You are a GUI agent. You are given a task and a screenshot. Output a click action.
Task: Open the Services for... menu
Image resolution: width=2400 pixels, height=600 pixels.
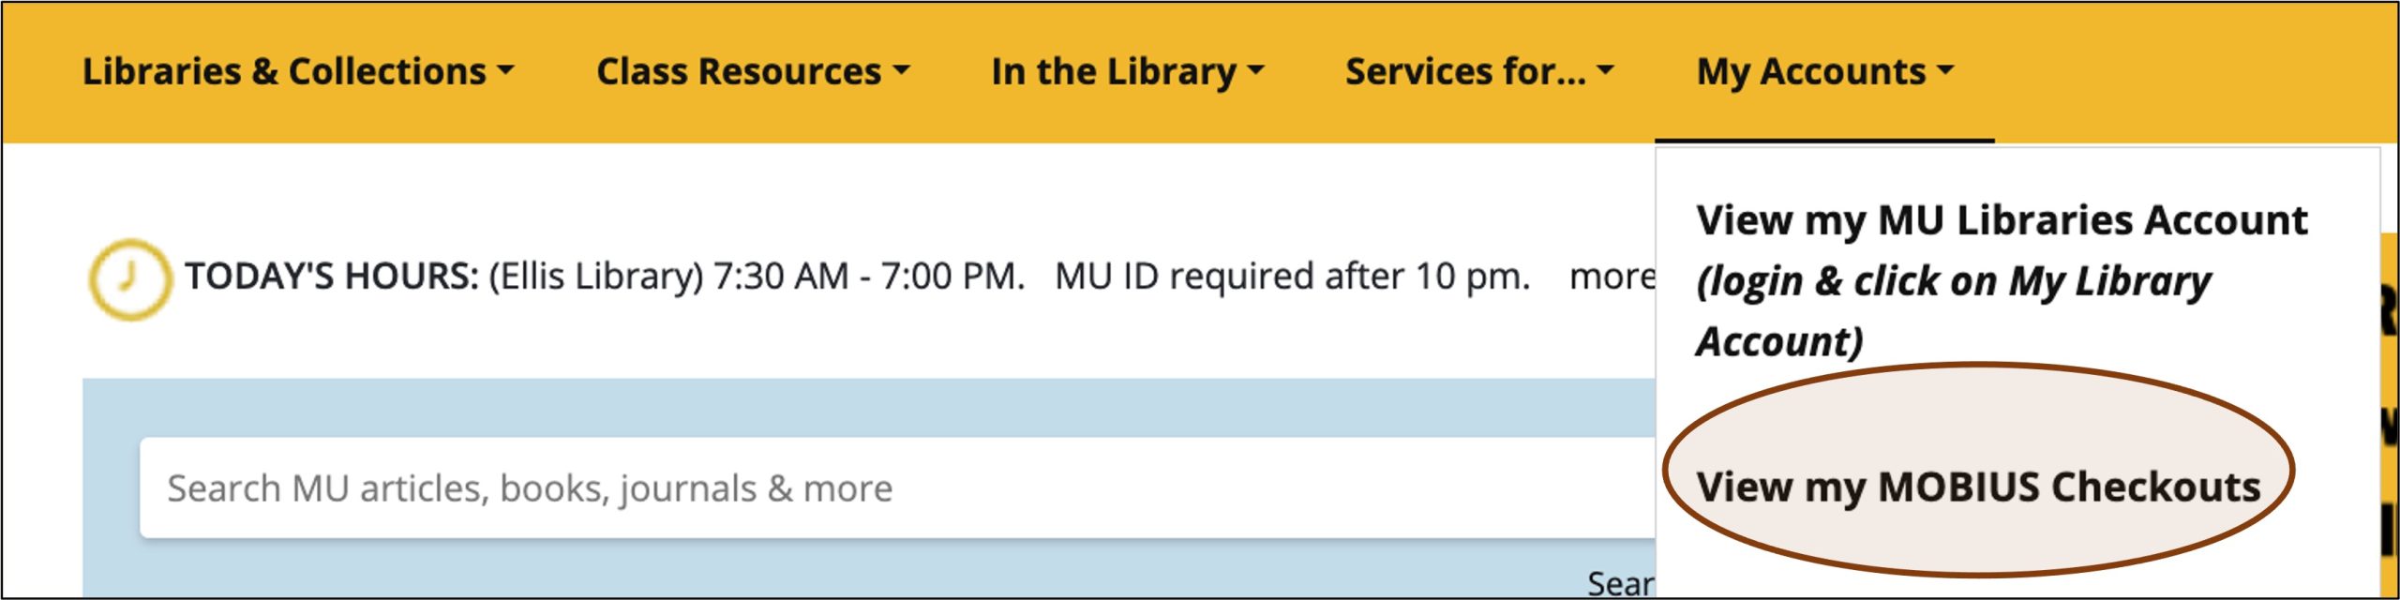click(x=1465, y=71)
